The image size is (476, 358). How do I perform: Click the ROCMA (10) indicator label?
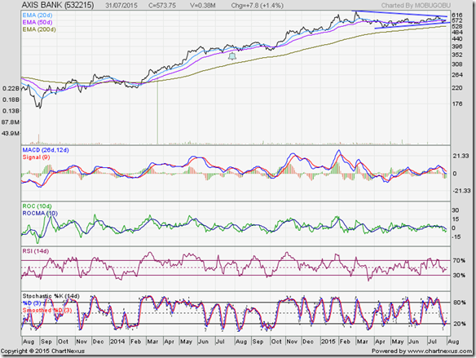[40, 213]
